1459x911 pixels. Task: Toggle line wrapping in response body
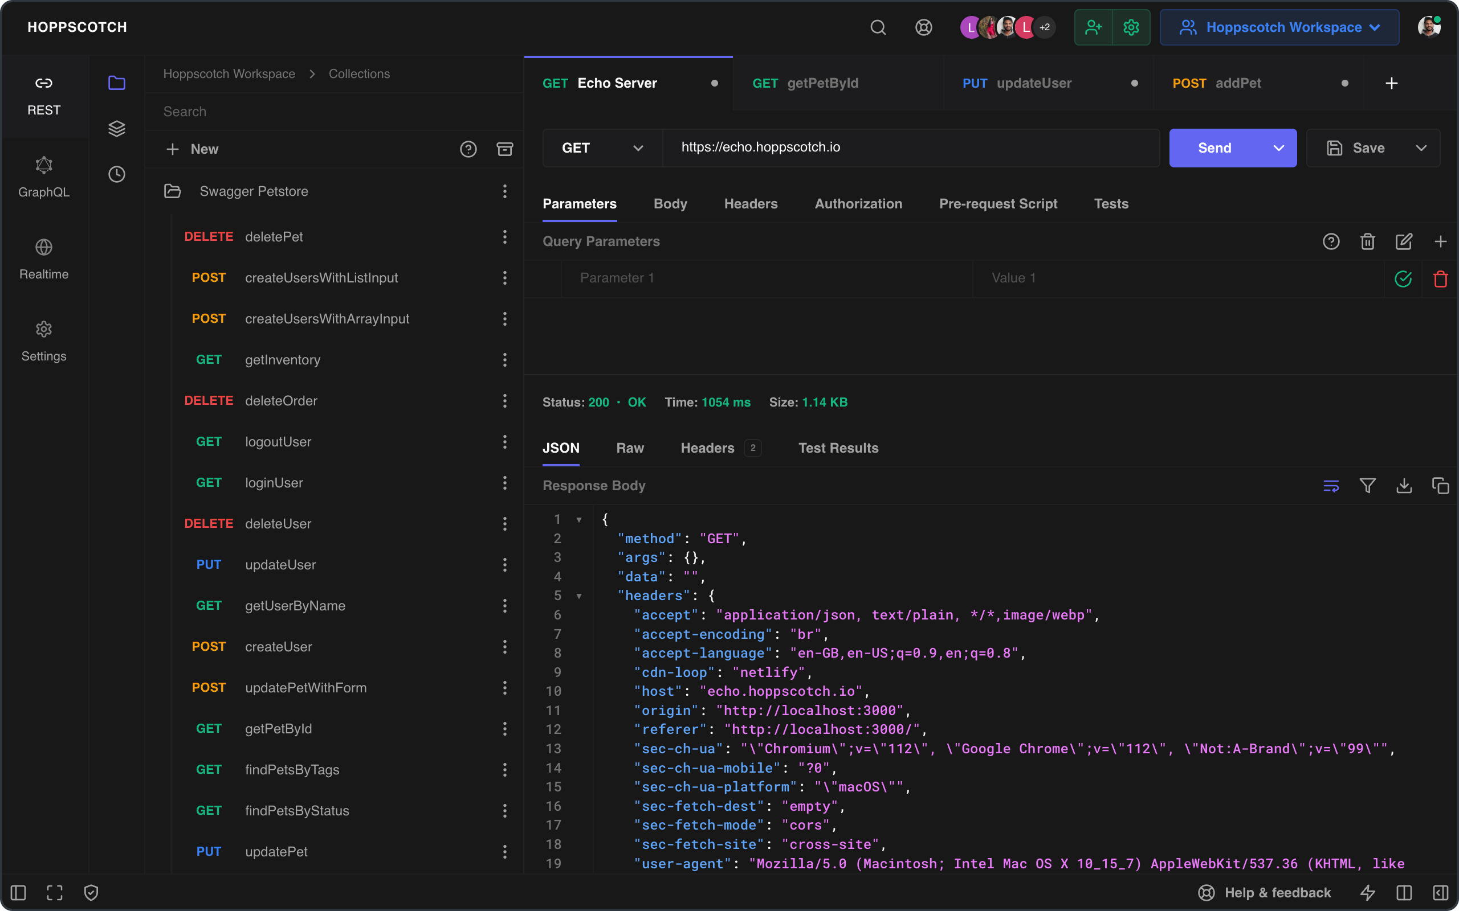[x=1331, y=486]
